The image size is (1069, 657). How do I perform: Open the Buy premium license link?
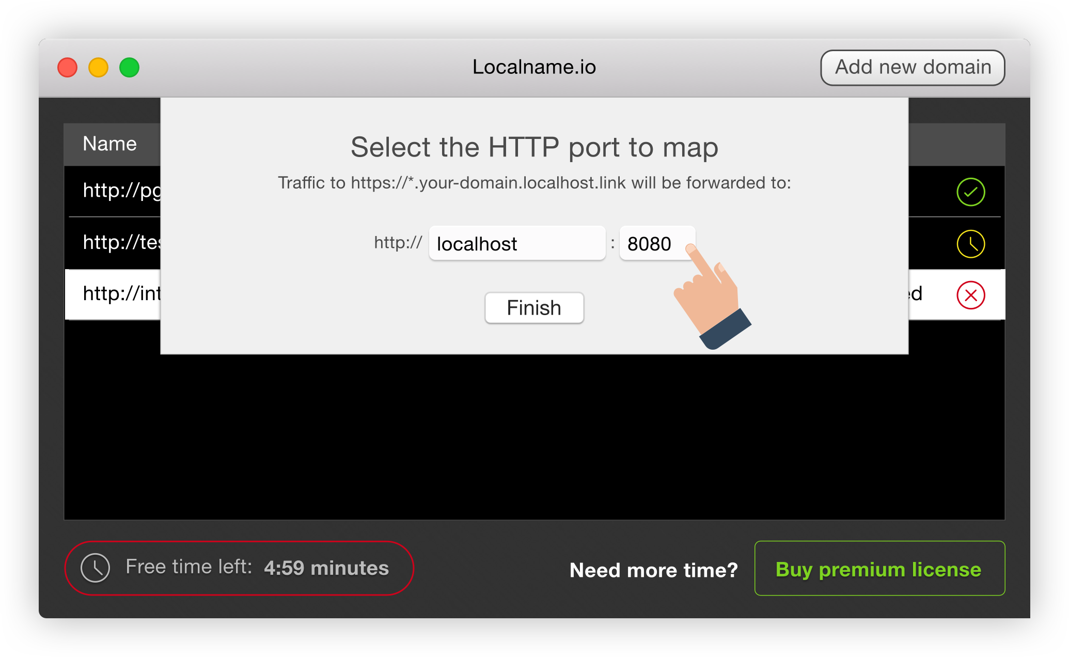pyautogui.click(x=879, y=569)
